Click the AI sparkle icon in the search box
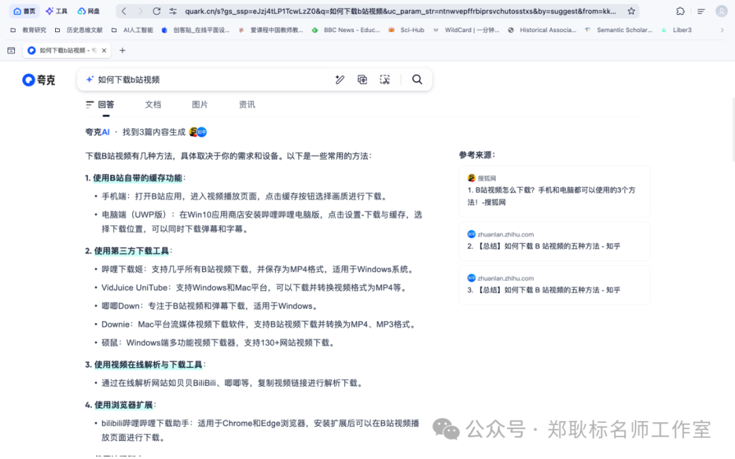Viewport: 735px width, 459px height. coord(90,79)
